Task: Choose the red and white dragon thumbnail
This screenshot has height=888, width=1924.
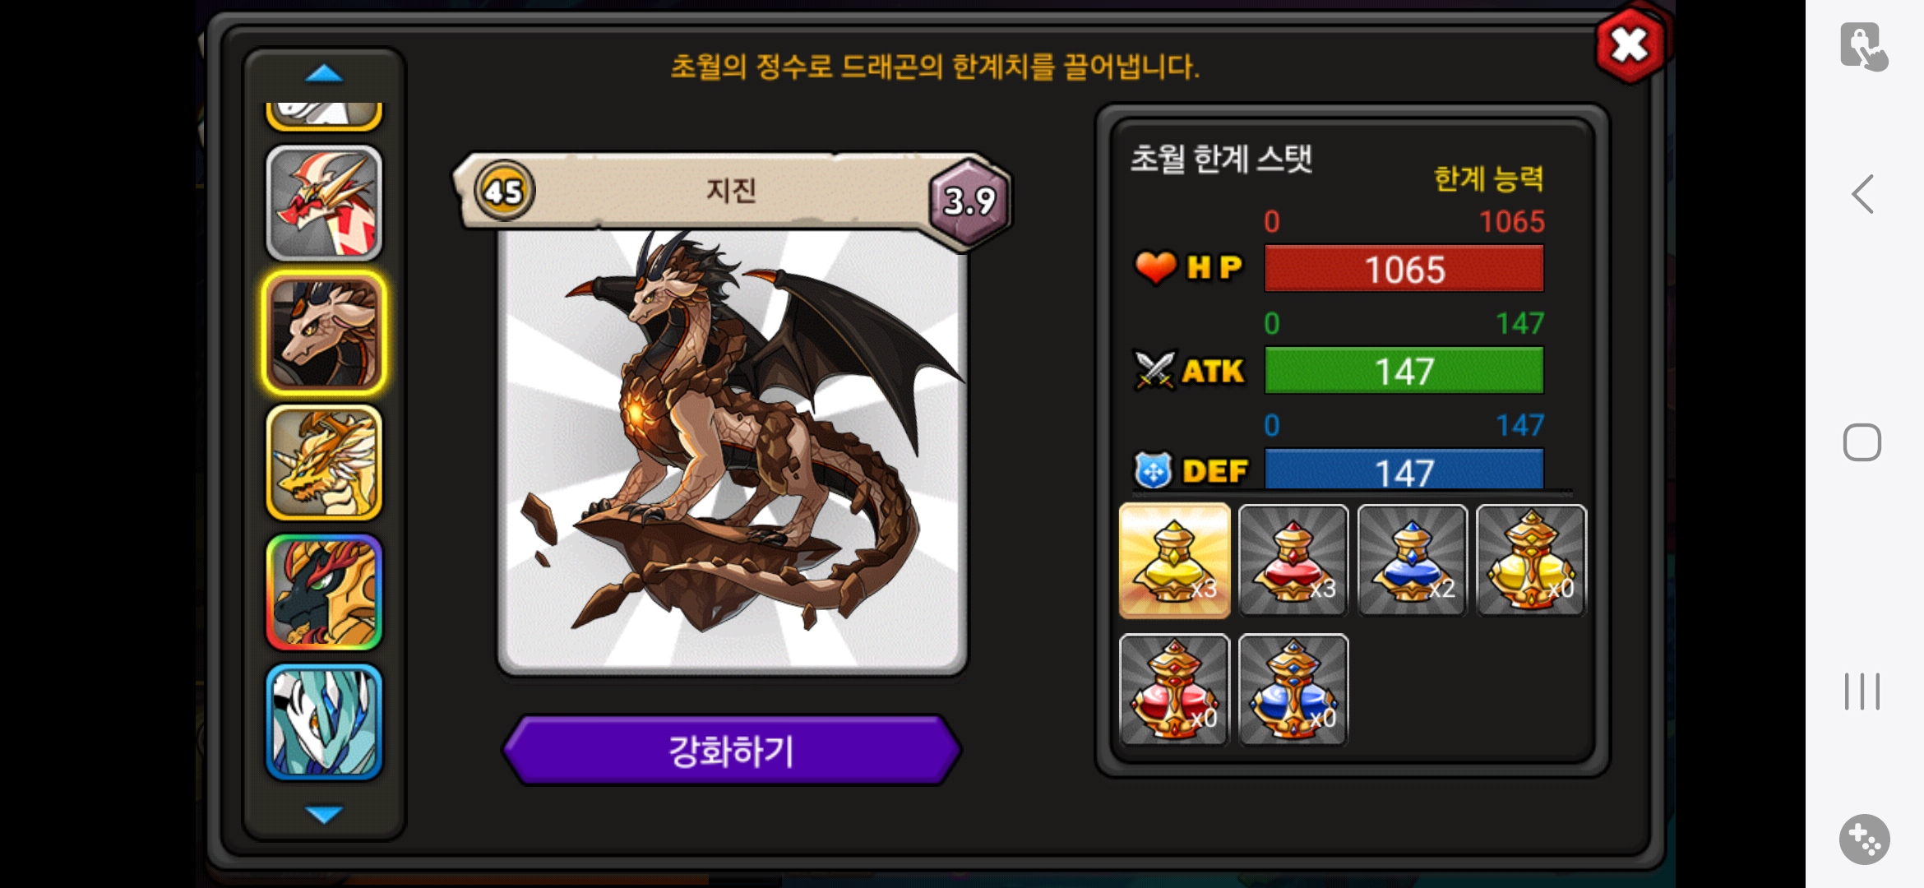Action: click(324, 203)
